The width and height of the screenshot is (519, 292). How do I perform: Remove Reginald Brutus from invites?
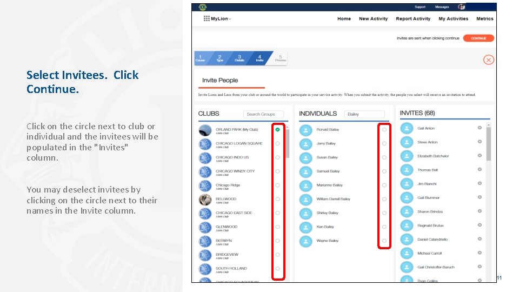click(x=480, y=225)
